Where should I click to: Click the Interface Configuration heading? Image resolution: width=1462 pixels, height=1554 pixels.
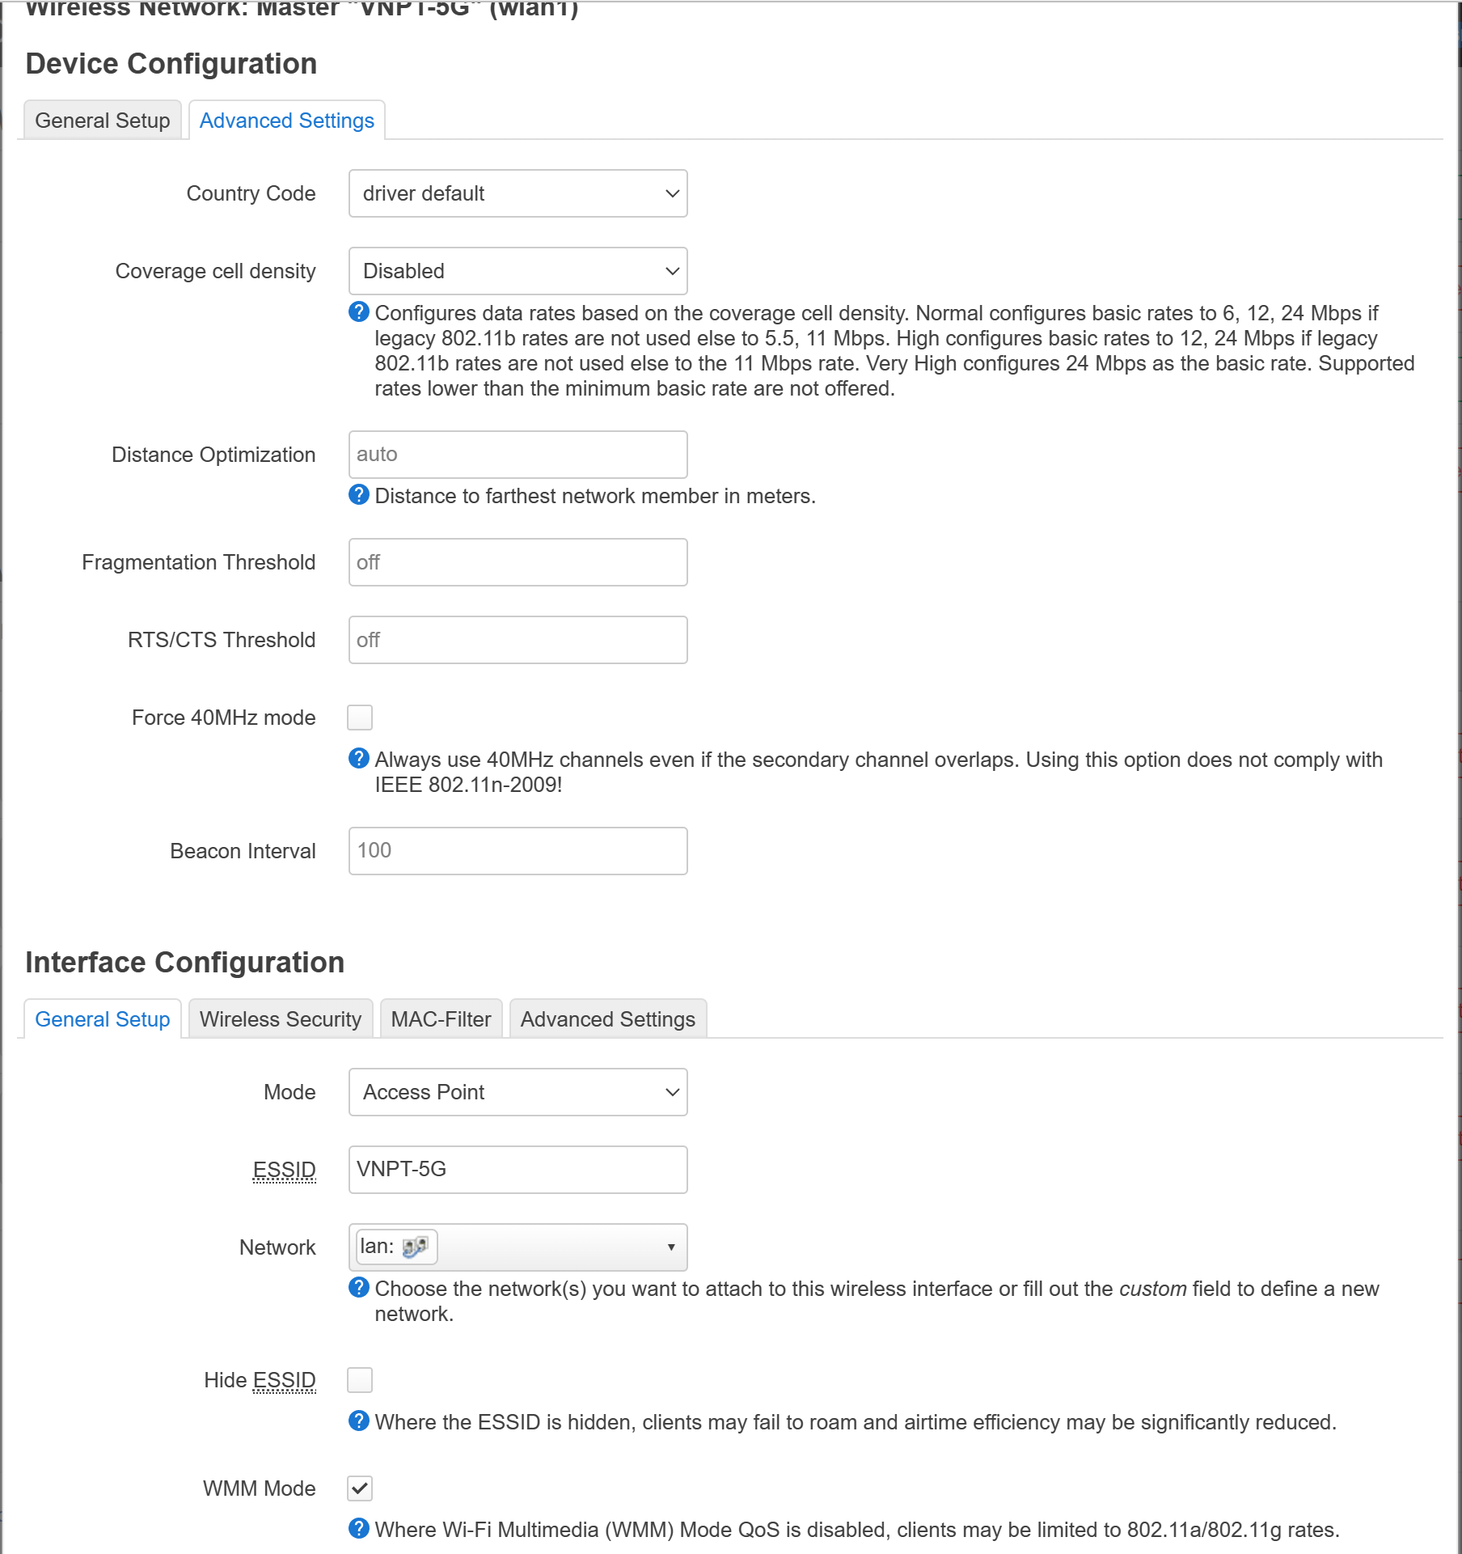185,963
